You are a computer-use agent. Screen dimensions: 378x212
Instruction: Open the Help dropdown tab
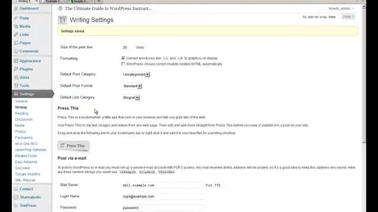pyautogui.click(x=348, y=16)
